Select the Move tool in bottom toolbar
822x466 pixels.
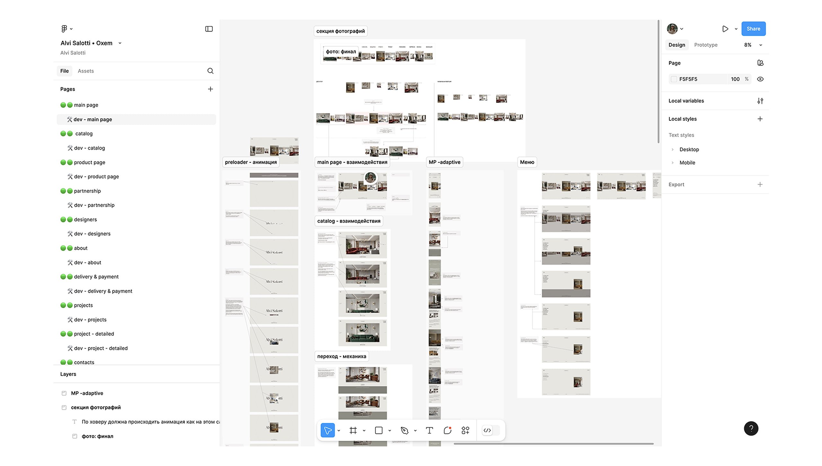coord(328,430)
